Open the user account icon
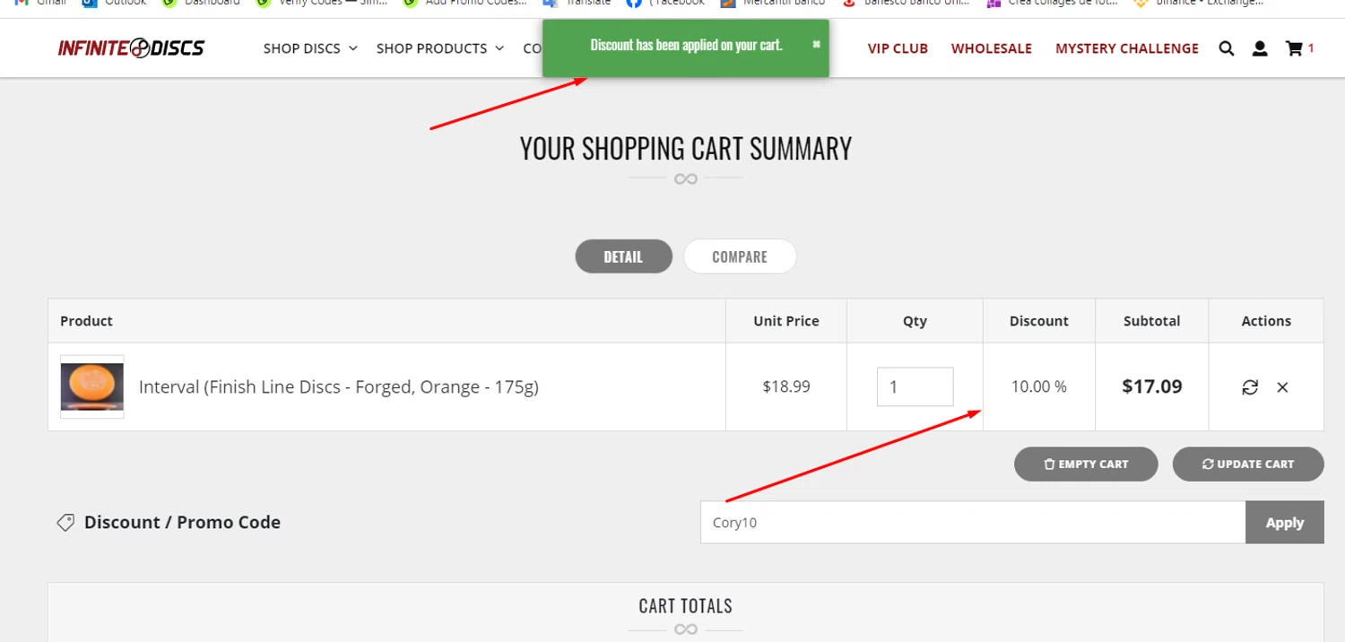1345x642 pixels. coord(1260,48)
